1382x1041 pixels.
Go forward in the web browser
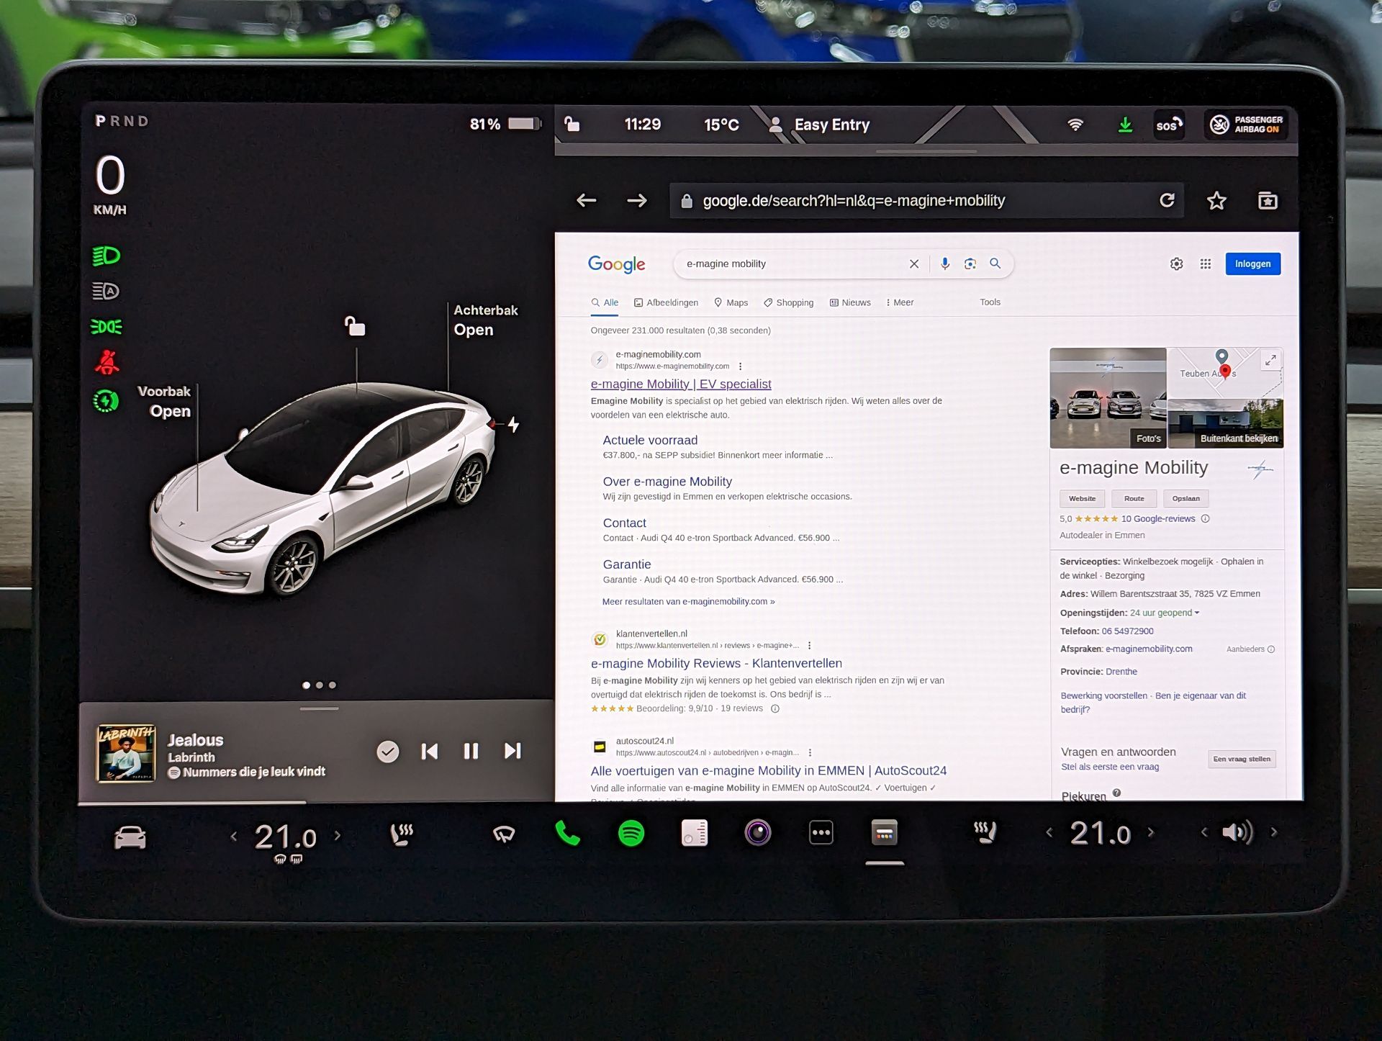tap(637, 201)
